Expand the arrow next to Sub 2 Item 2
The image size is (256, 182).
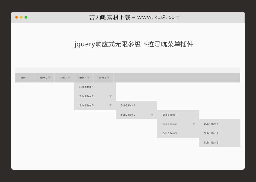tap(153, 115)
